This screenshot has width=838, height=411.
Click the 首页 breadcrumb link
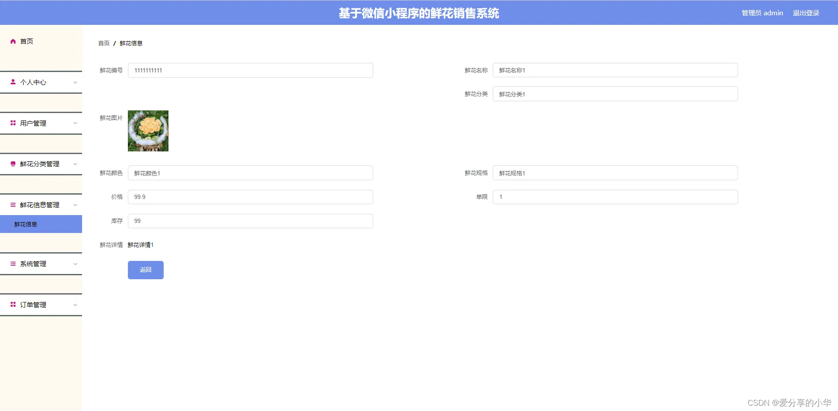coord(104,43)
